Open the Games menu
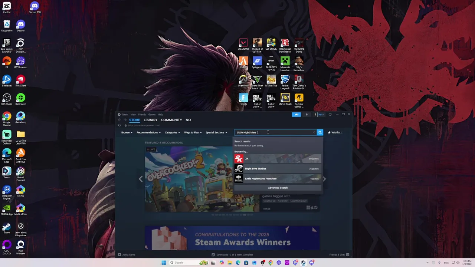This screenshot has width=475, height=267. (152, 115)
